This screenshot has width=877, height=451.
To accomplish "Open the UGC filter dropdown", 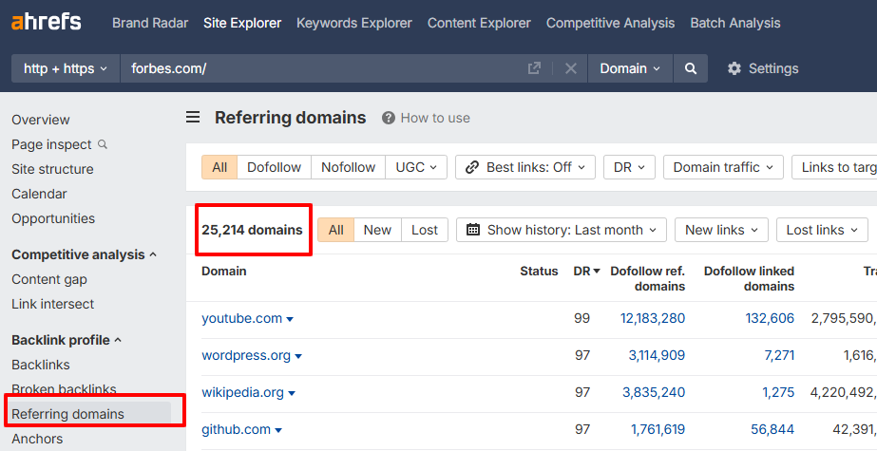I will pos(416,167).
